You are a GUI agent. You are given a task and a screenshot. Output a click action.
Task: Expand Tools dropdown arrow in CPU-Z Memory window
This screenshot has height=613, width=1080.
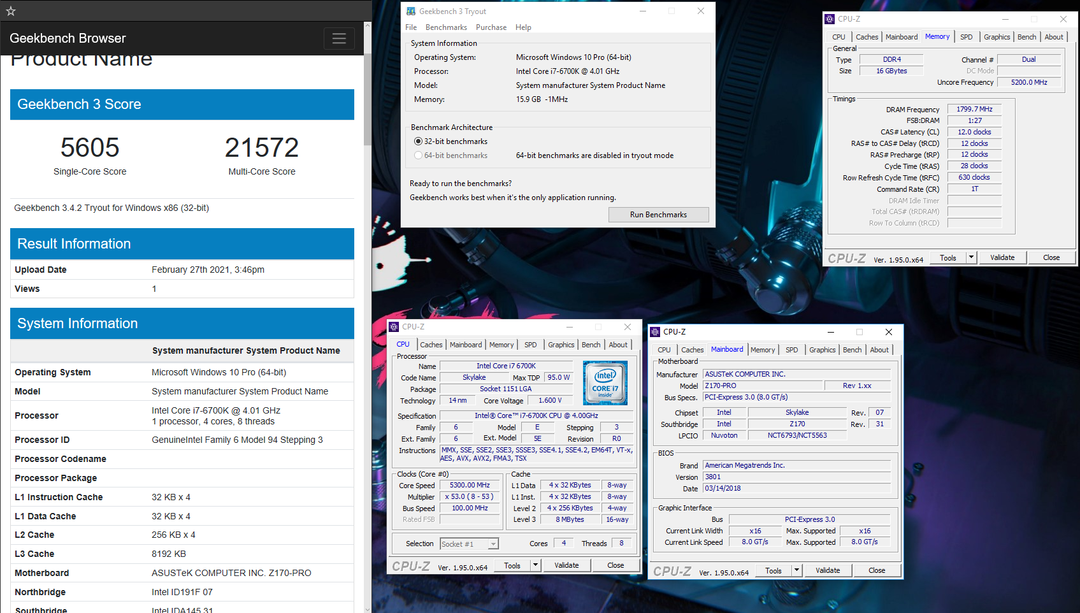click(971, 257)
